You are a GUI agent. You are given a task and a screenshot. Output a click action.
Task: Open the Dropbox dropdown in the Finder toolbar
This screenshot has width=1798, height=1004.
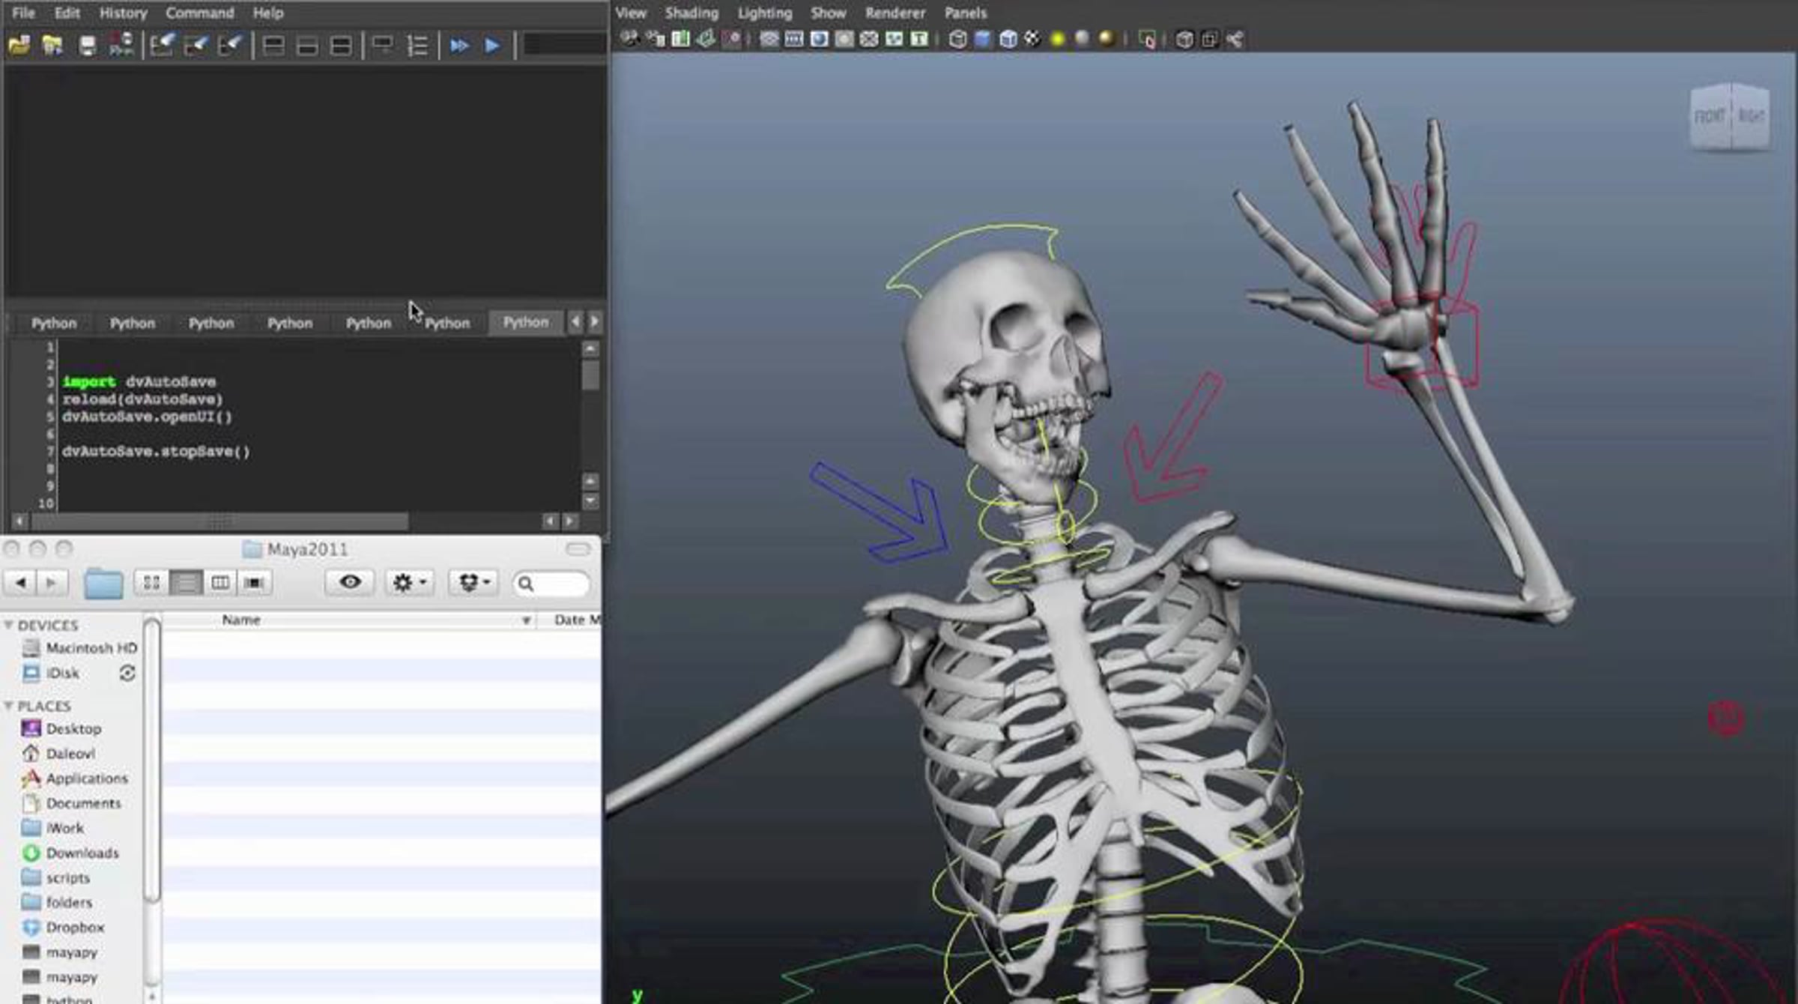(473, 582)
